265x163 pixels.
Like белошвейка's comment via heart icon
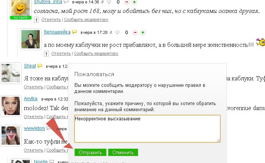[118, 32]
